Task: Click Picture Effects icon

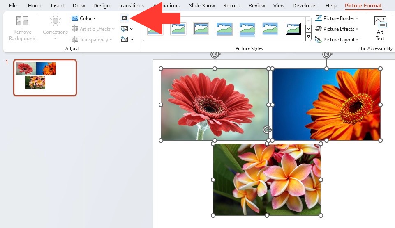Action: click(x=319, y=29)
